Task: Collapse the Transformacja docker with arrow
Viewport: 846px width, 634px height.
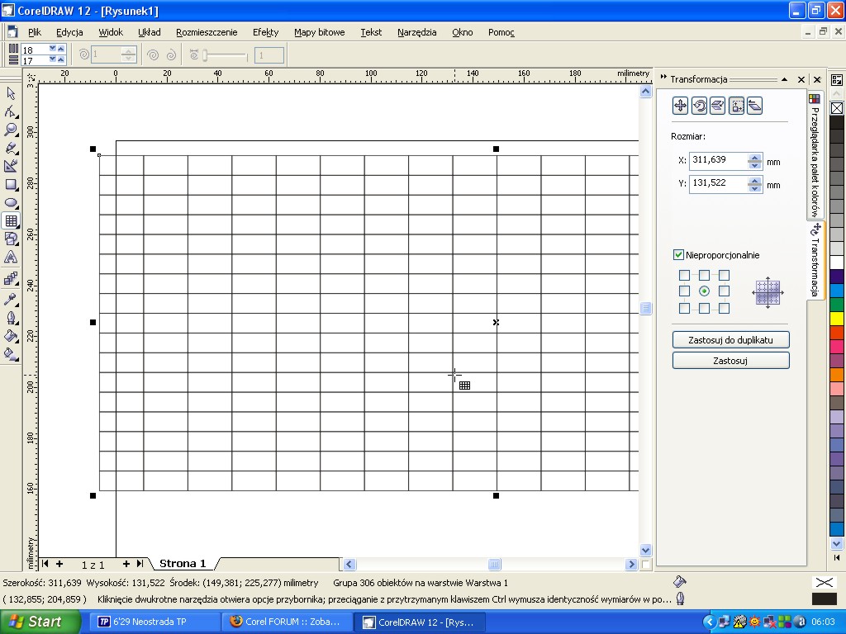Action: (784, 79)
